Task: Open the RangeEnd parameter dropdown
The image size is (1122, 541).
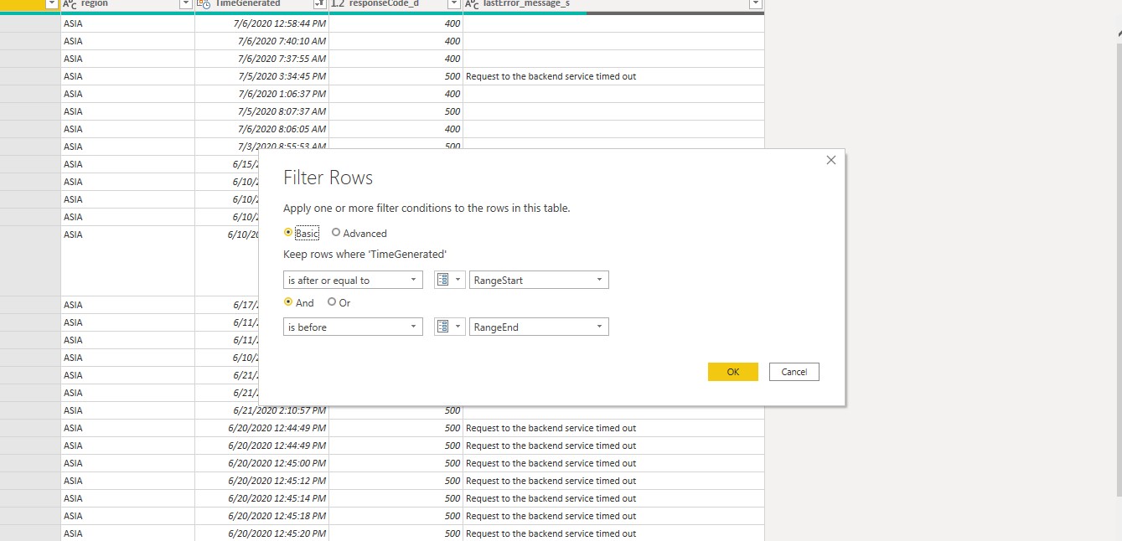Action: [539, 327]
